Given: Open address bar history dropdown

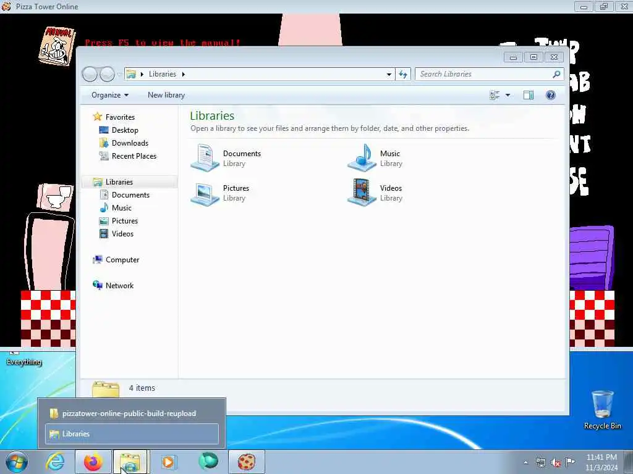Looking at the screenshot, I should (x=389, y=74).
